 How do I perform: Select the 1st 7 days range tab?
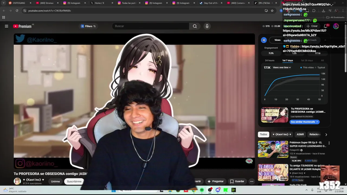point(288,60)
